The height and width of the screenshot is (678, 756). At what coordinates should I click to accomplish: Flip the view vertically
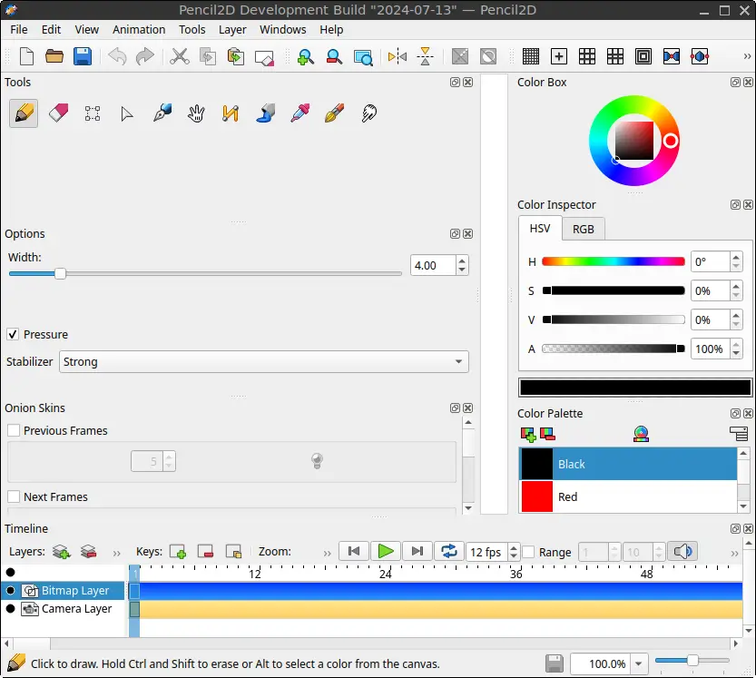pyautogui.click(x=426, y=56)
